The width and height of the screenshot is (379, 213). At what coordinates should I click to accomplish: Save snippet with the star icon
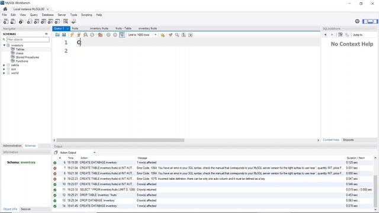pyautogui.click(x=162, y=35)
